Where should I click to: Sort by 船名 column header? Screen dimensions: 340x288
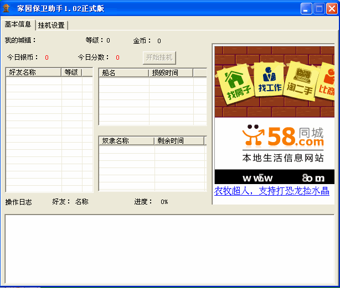124,73
